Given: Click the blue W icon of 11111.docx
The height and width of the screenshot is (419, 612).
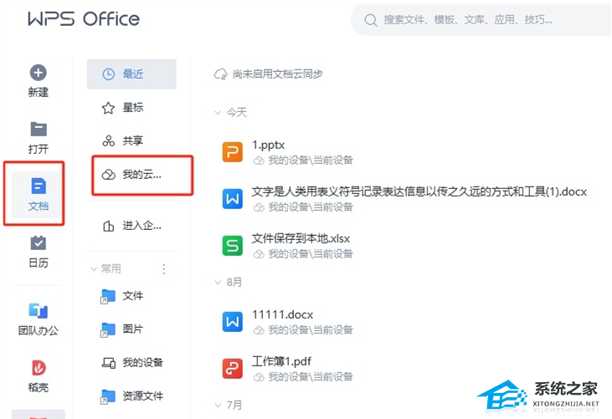Looking at the screenshot, I should [x=232, y=321].
